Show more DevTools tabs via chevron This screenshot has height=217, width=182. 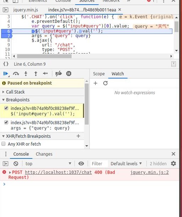point(129,1)
